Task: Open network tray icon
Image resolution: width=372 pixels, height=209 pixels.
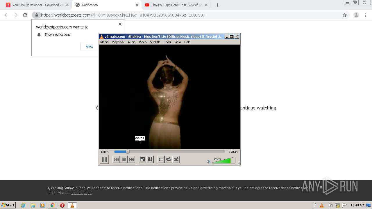Action: pos(337,205)
